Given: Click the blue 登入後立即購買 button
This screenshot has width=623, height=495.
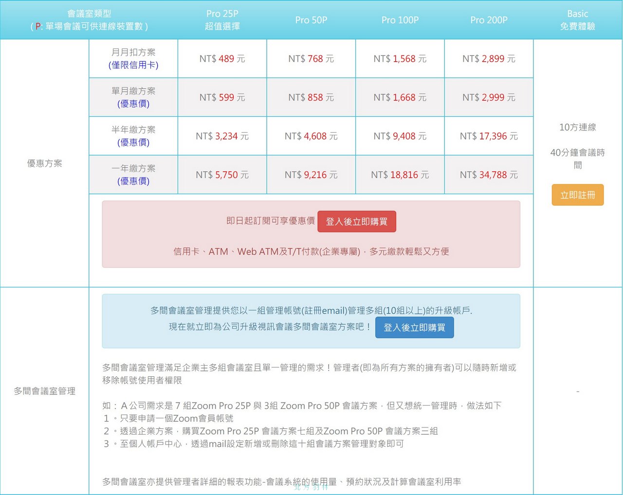Looking at the screenshot, I should (414, 328).
